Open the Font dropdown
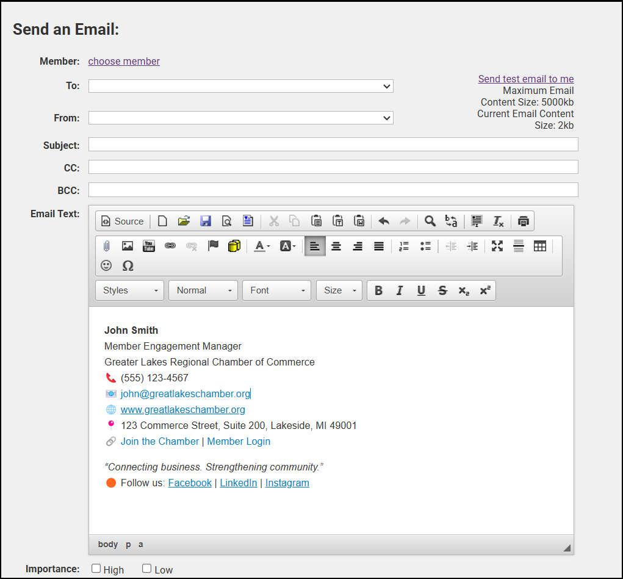 pyautogui.click(x=276, y=290)
